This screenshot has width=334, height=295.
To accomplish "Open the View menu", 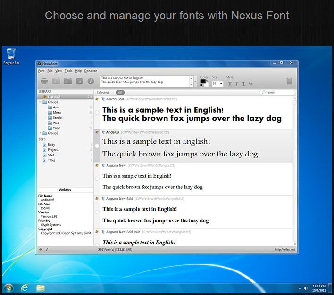I will (58, 71).
